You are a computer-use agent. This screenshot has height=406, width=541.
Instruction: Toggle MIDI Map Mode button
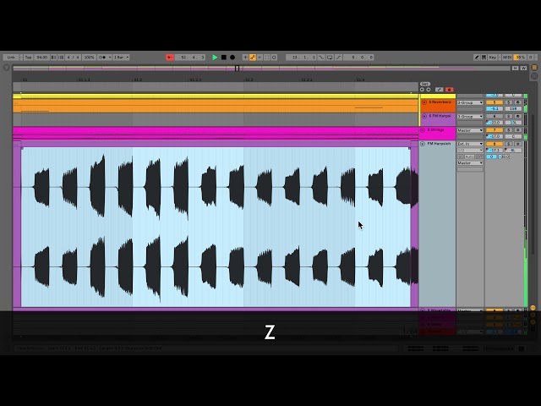(x=507, y=58)
